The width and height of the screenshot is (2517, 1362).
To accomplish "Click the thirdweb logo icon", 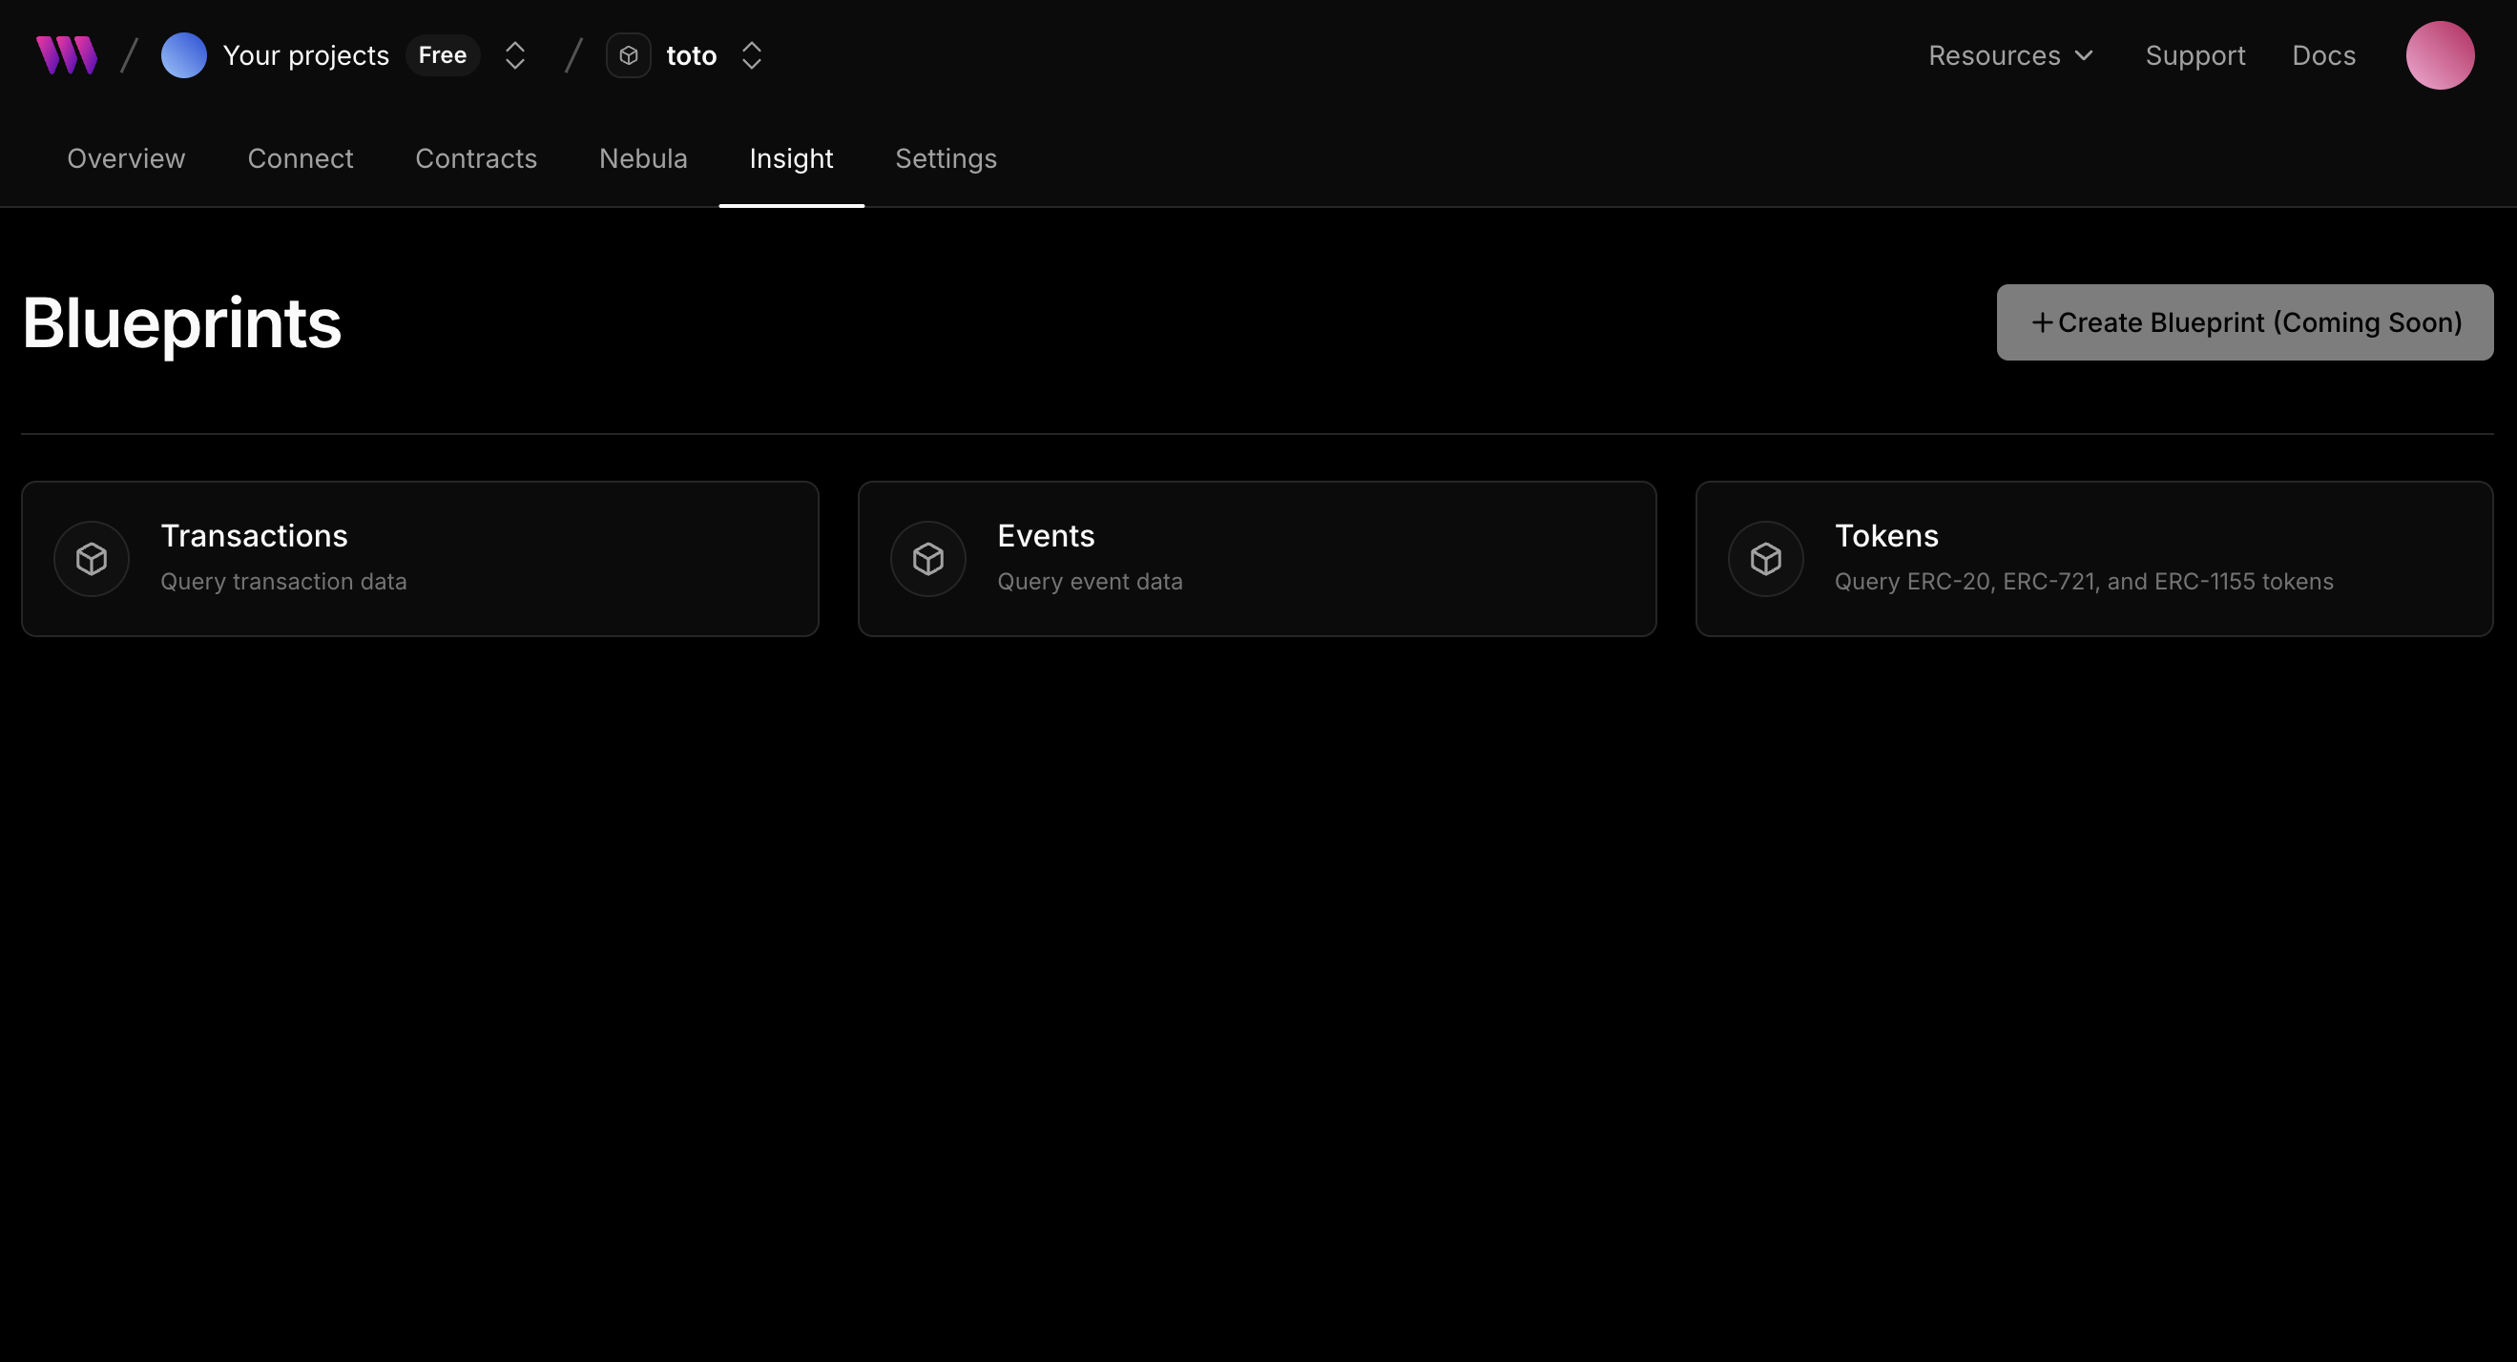I will click(67, 55).
